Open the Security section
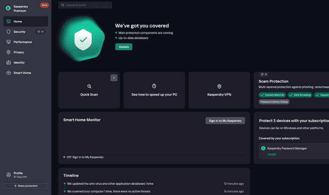This screenshot has width=329, height=195. [x=26, y=32]
